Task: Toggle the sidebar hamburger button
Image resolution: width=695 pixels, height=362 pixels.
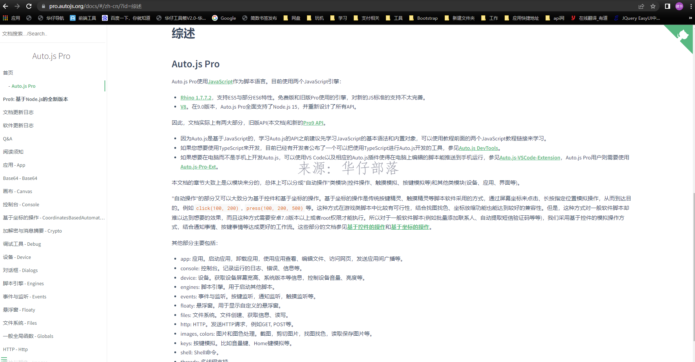Action: point(4,359)
